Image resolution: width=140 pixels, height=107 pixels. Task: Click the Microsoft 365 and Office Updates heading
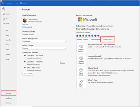pos(101,45)
